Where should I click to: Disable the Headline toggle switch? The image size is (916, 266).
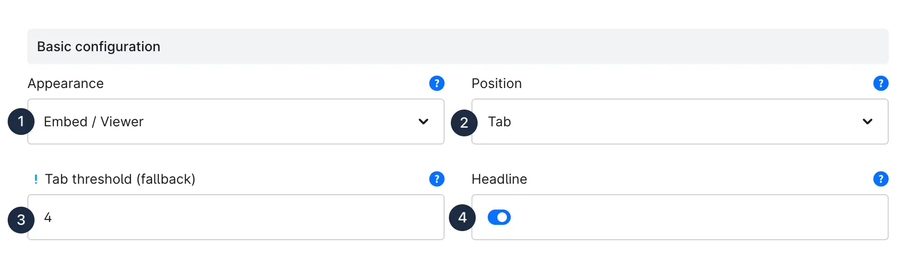coord(499,217)
